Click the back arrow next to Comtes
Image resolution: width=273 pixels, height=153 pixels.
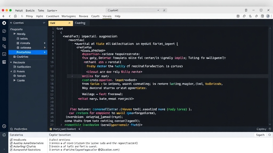point(11,23)
